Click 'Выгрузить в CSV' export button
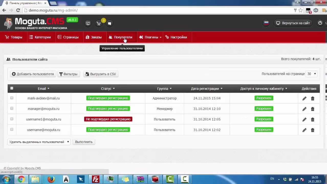Image resolution: width=327 pixels, height=184 pixels. (x=101, y=74)
